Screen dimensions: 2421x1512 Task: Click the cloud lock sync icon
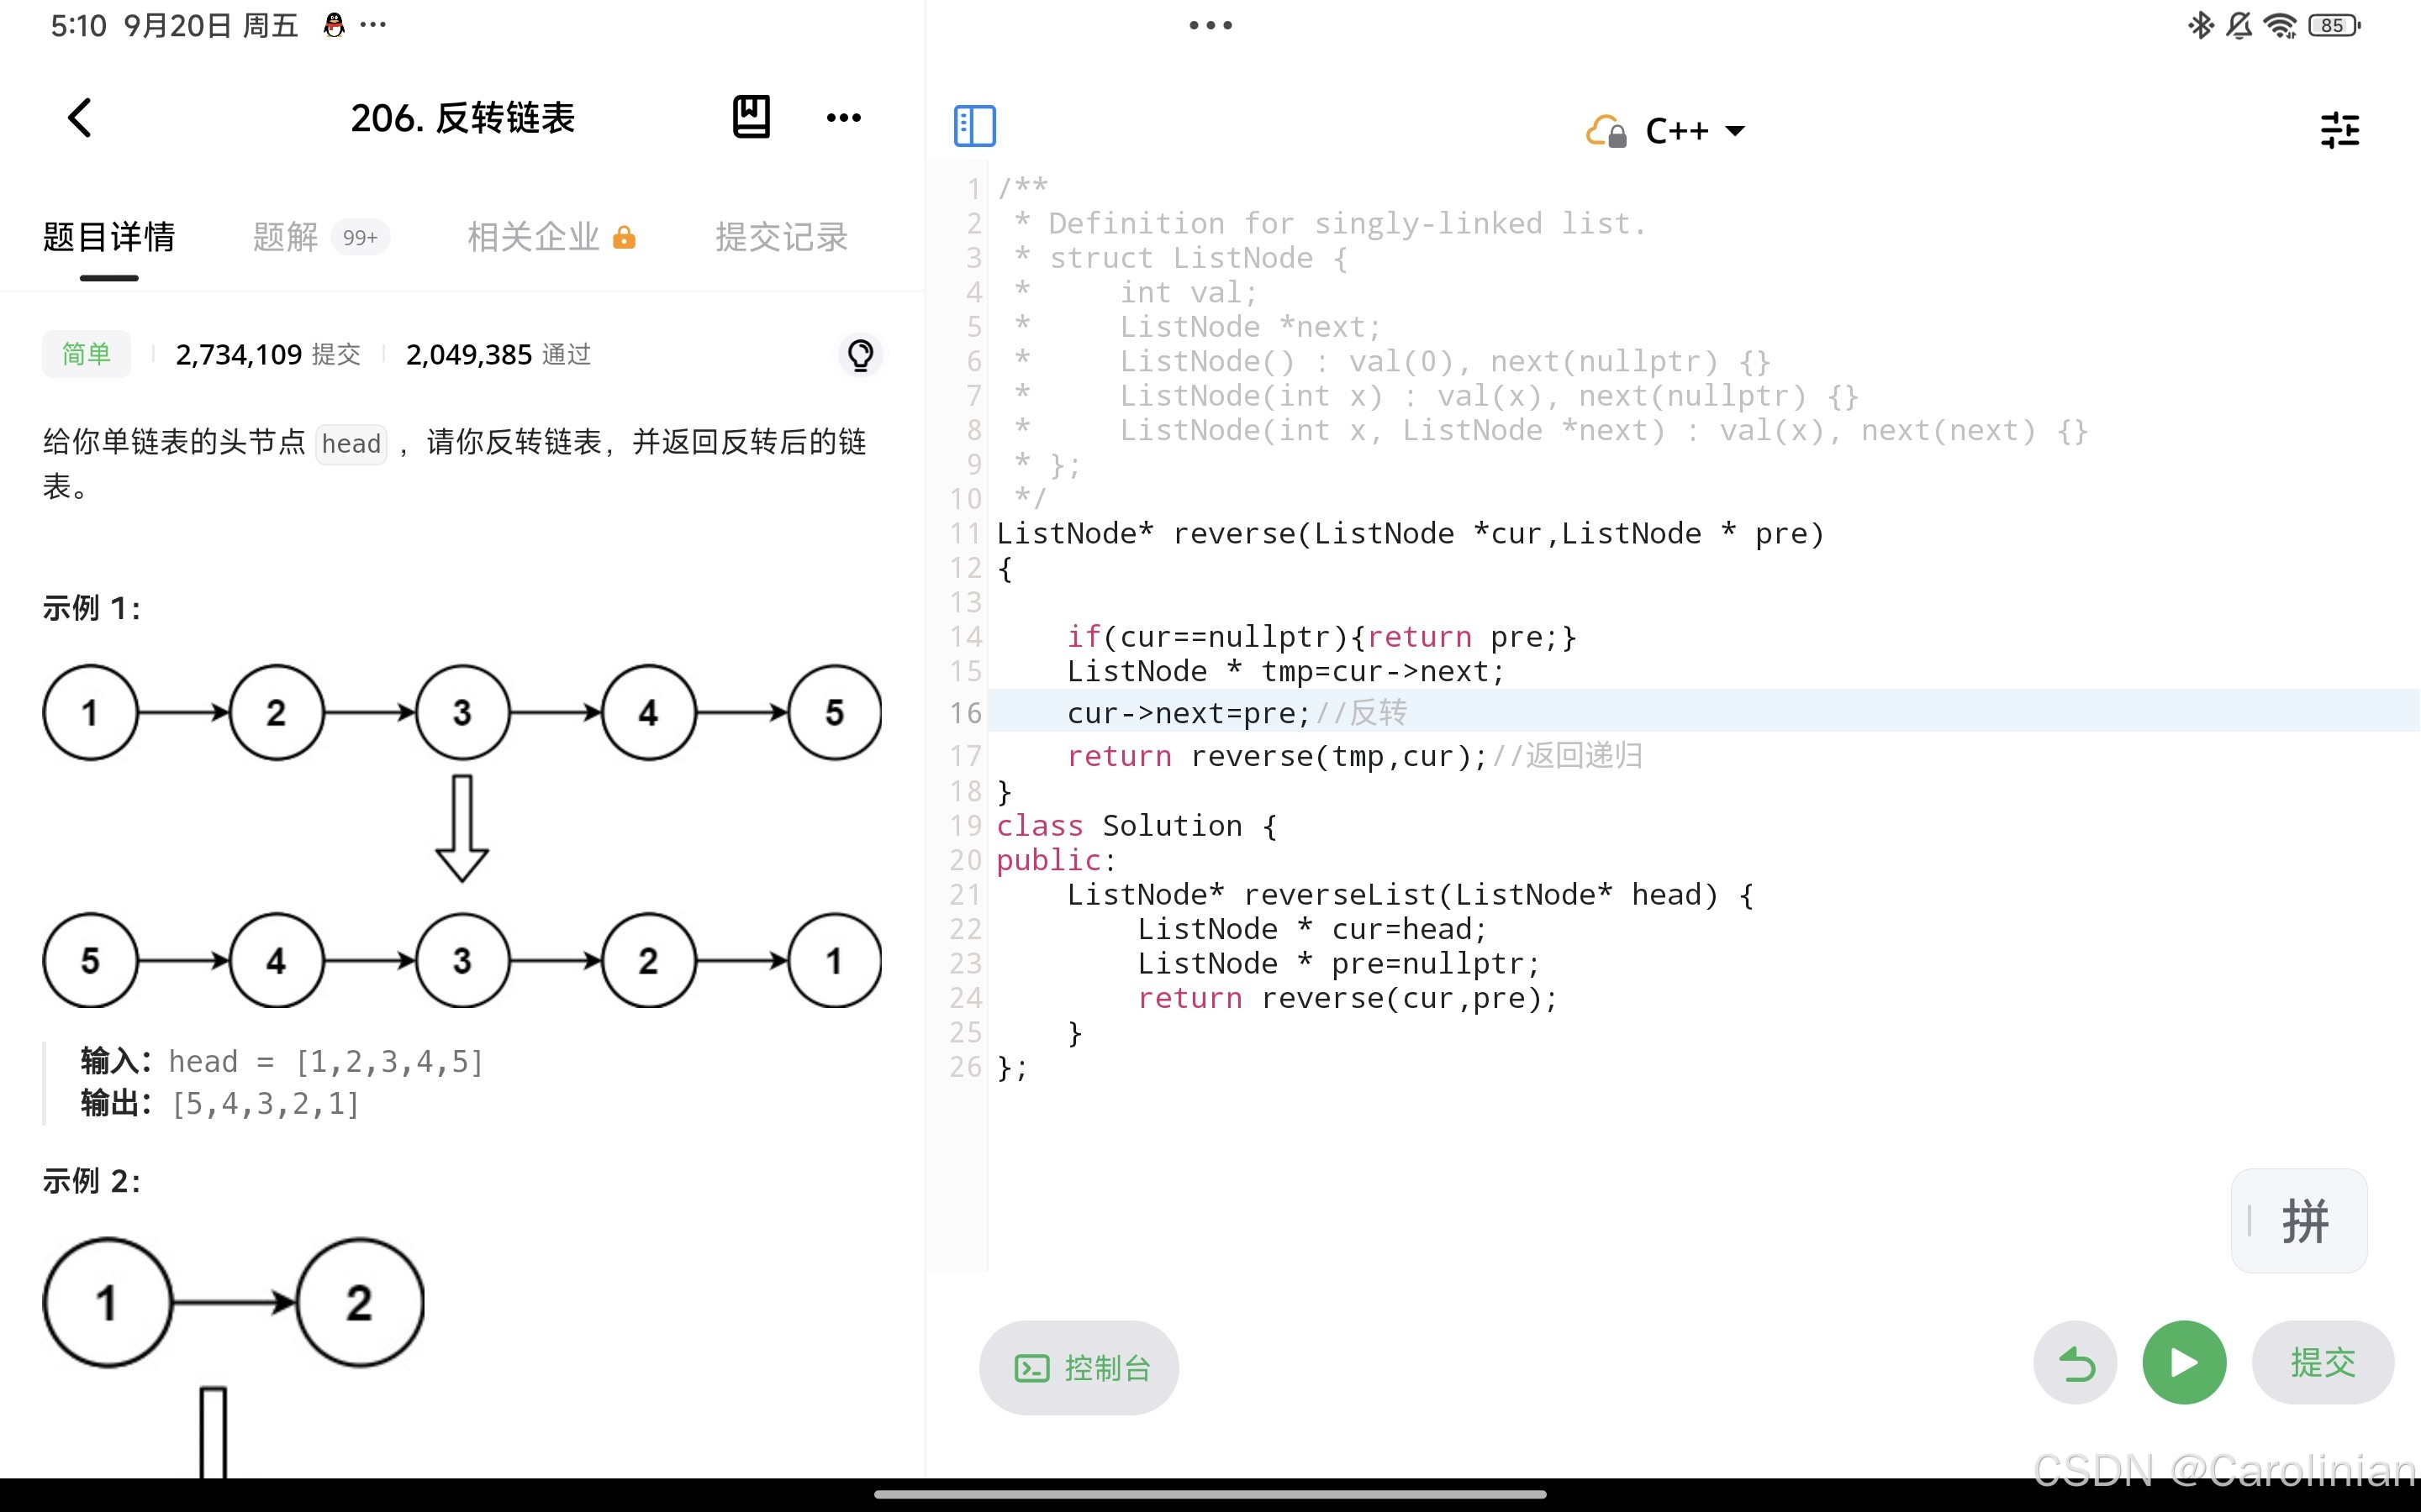point(1606,131)
